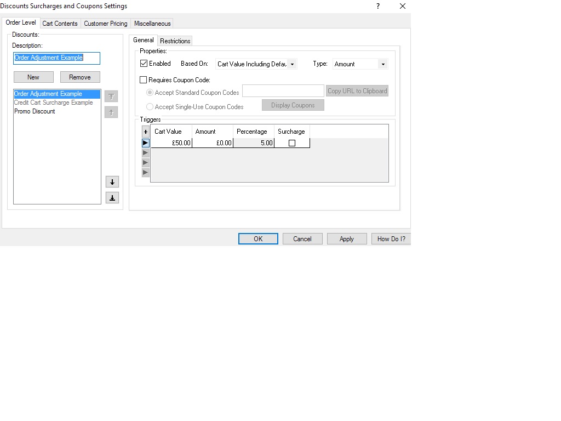Enable Requires Coupon Code checkbox
This screenshot has width=561, height=421.
[x=144, y=80]
